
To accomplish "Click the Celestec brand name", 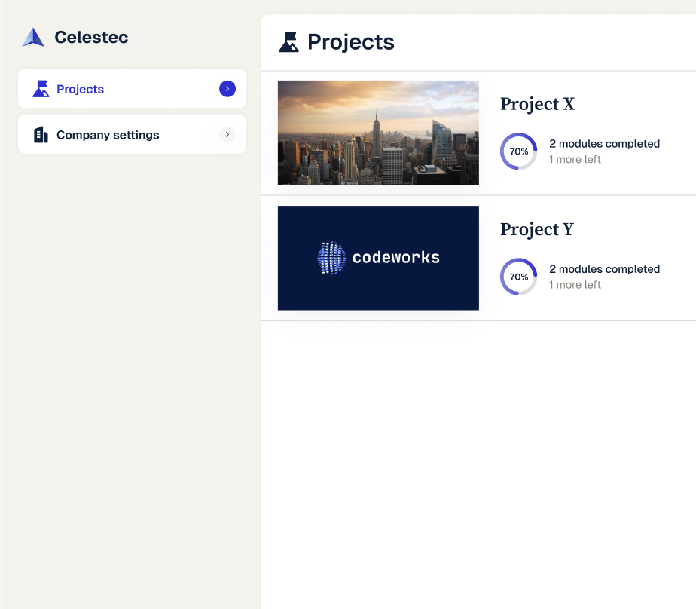I will 91,38.
